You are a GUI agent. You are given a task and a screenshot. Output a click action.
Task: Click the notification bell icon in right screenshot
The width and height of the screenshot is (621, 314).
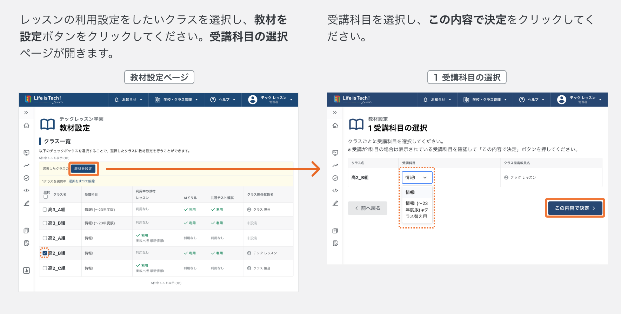coord(426,100)
